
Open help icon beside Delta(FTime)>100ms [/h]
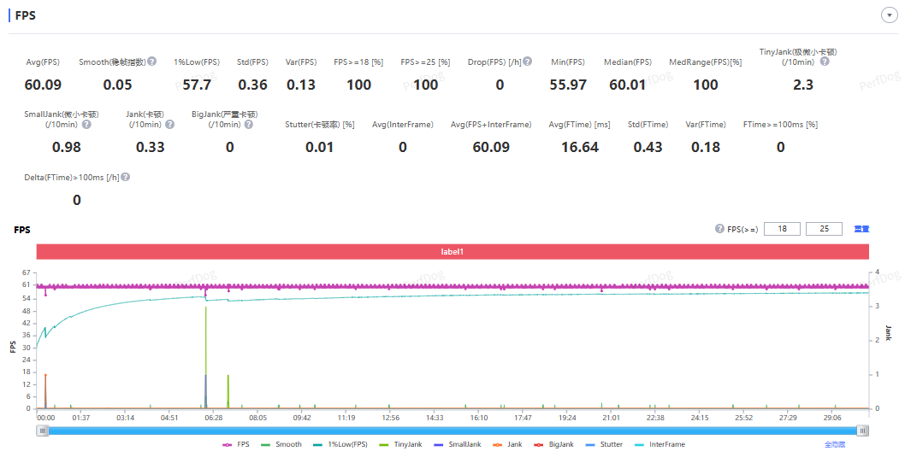(x=125, y=177)
